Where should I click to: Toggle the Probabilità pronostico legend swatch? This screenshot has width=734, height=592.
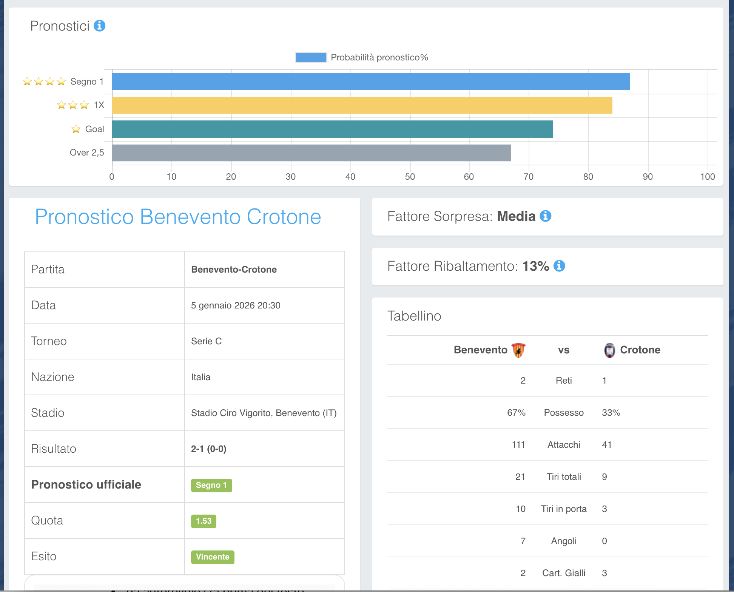coord(311,57)
